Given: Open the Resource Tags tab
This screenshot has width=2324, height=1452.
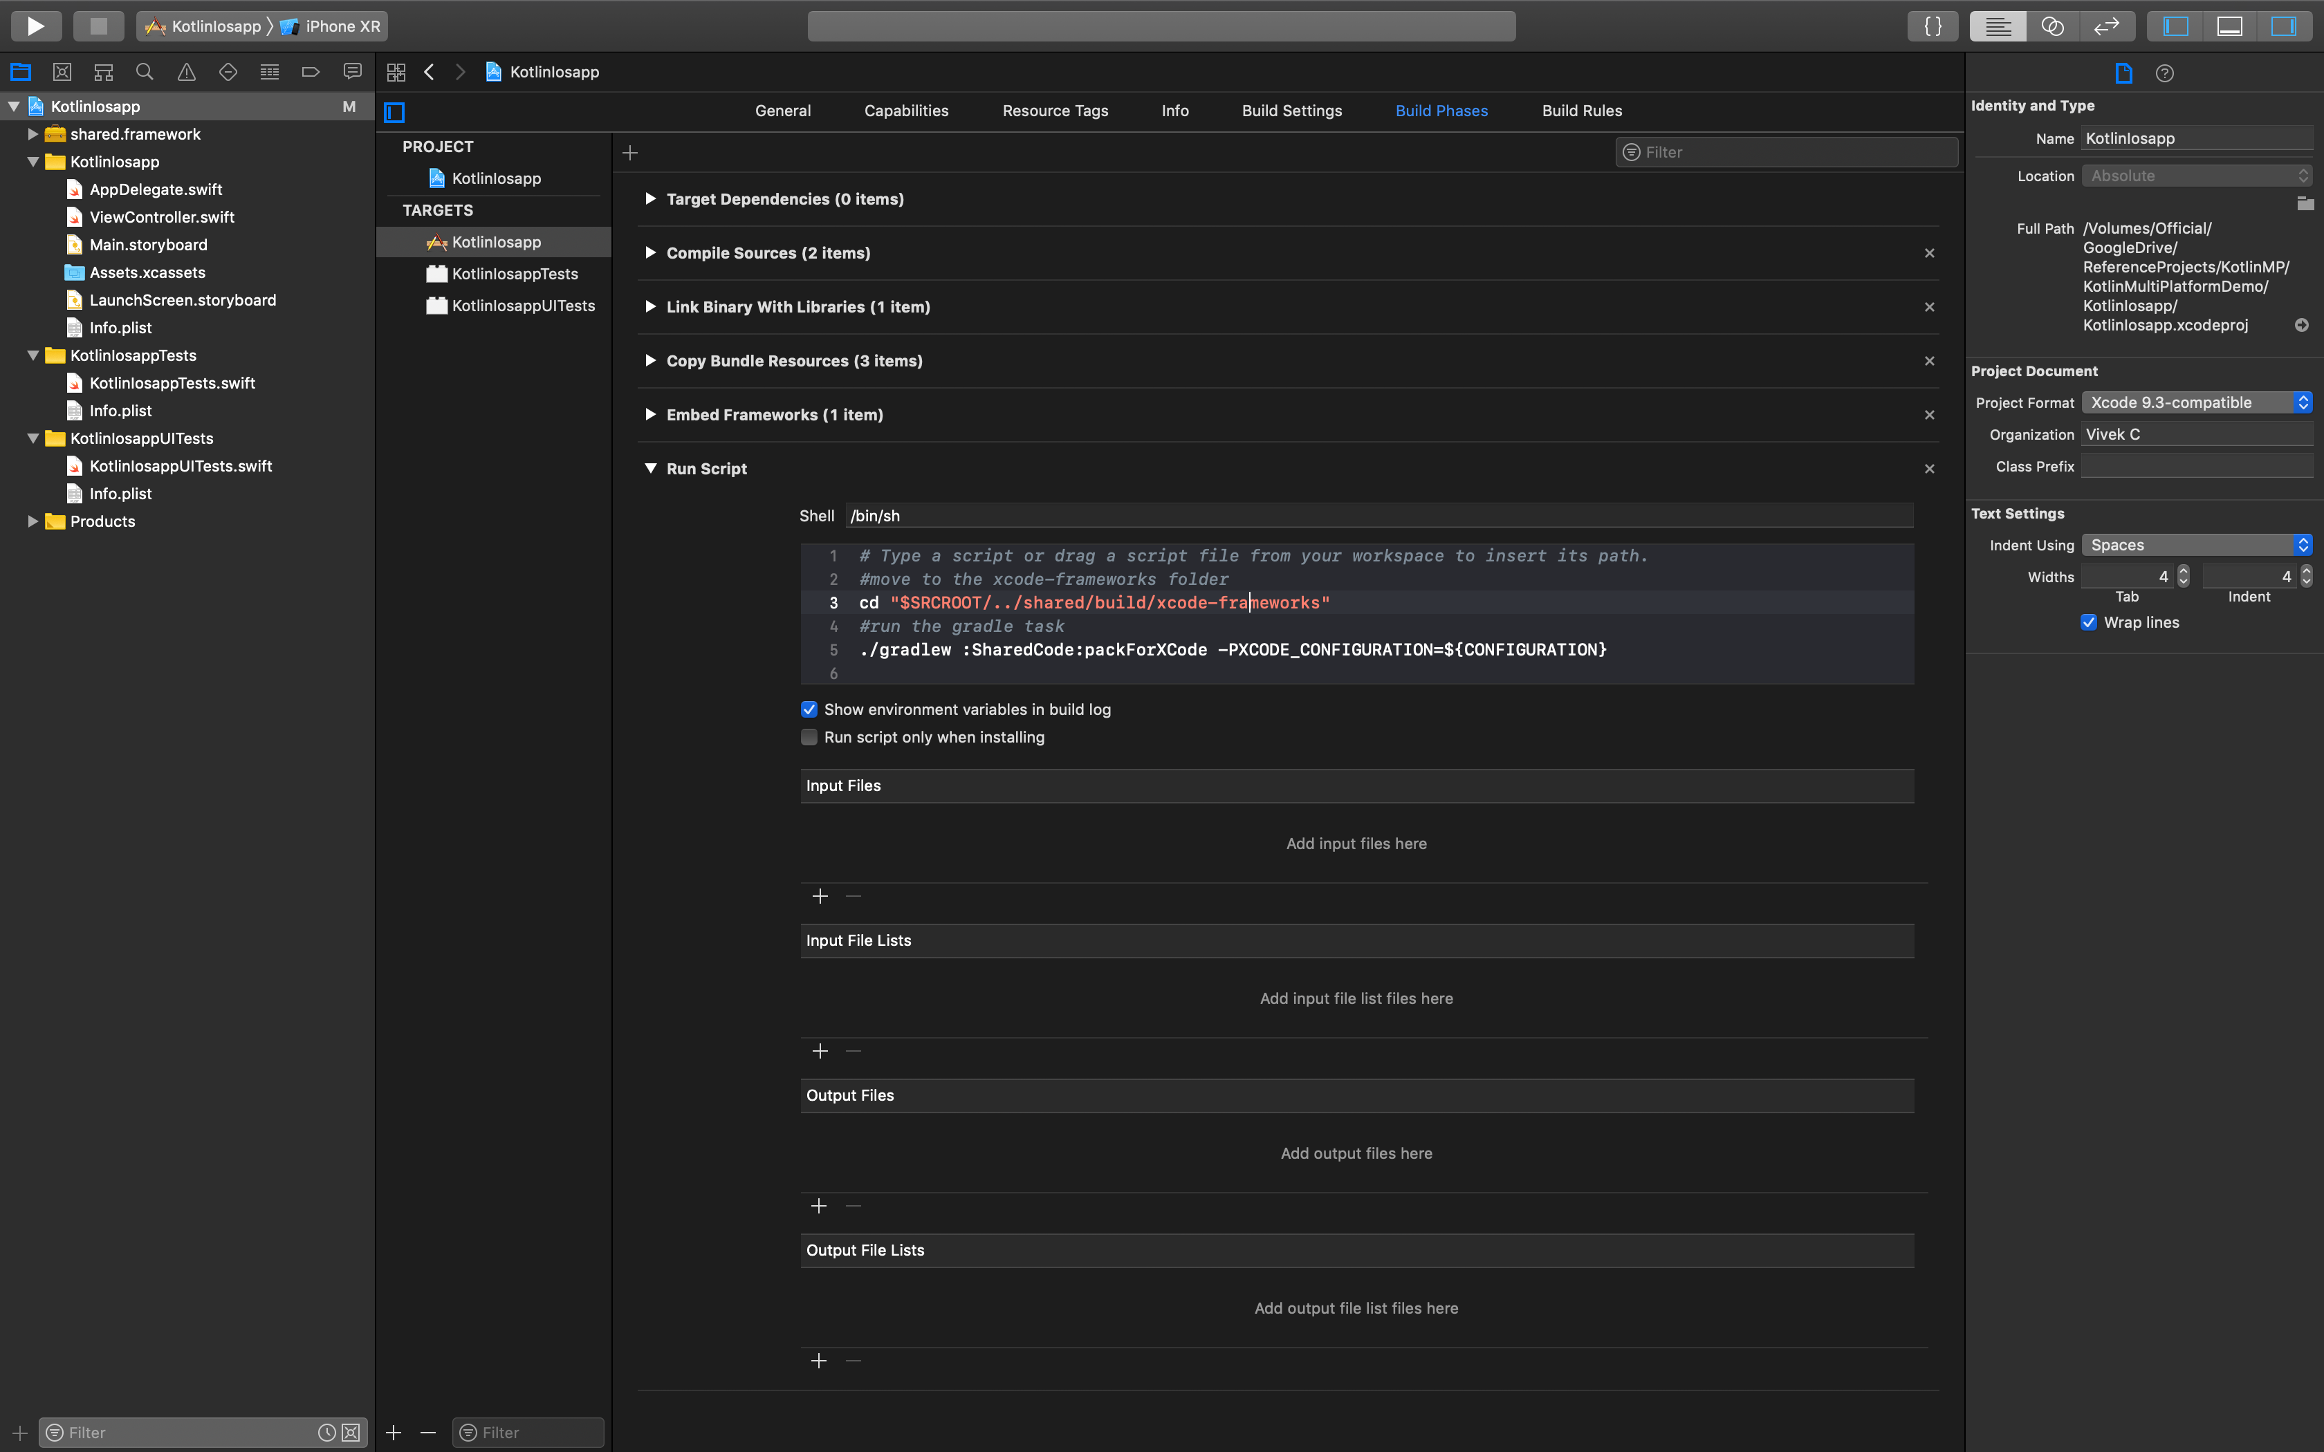Looking at the screenshot, I should click(1054, 111).
